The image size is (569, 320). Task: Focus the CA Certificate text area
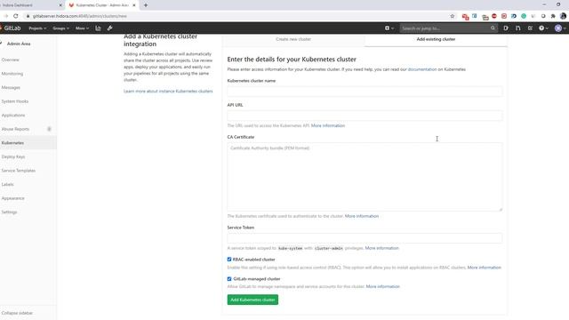[365, 177]
